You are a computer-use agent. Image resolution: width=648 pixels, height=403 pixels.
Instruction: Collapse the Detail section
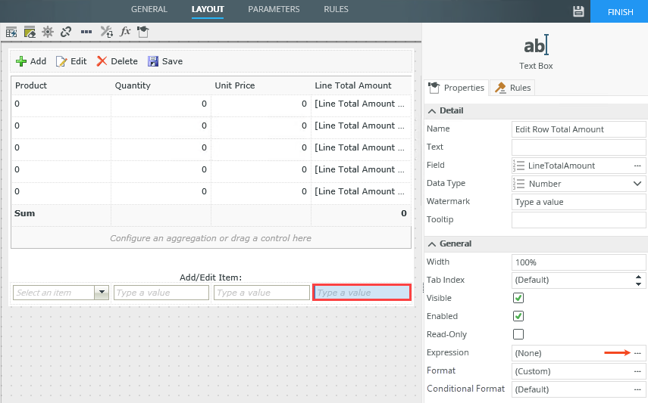pos(432,110)
